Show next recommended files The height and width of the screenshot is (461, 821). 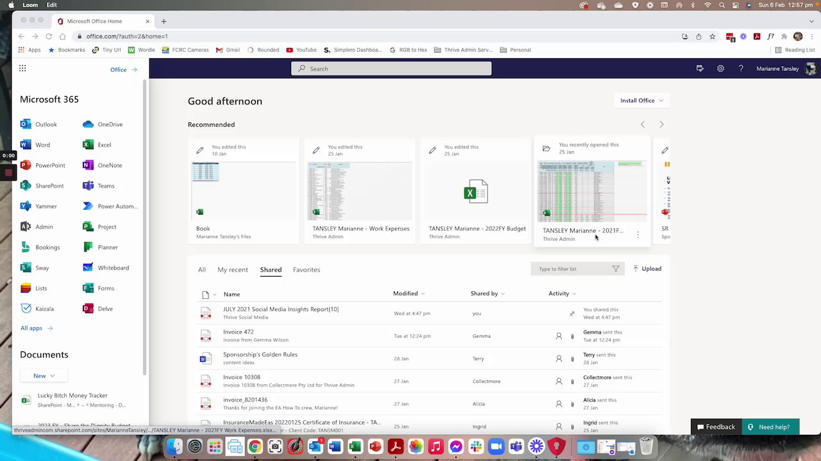click(x=661, y=124)
